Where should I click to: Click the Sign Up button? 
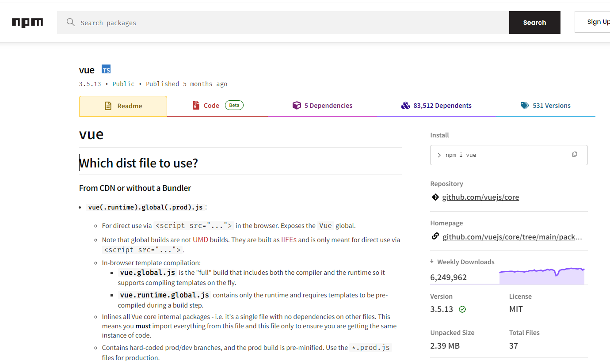(x=592, y=22)
